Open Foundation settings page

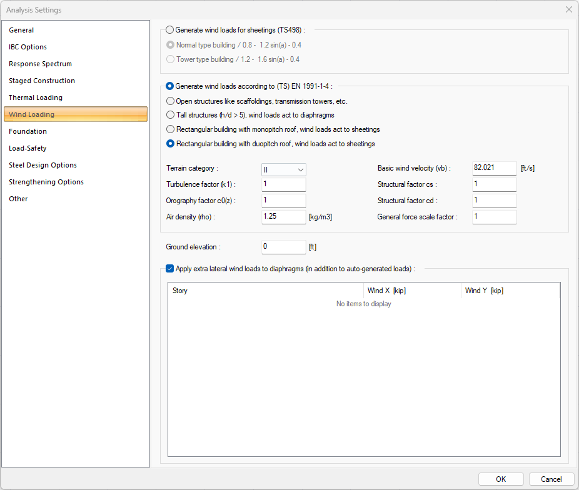28,131
